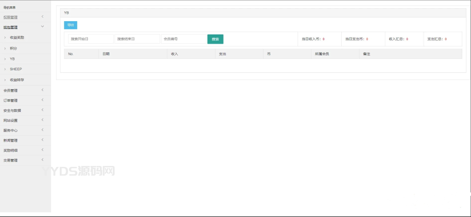Click the 会员编号 member number field
Screen dimensions: 471x217
[184, 39]
